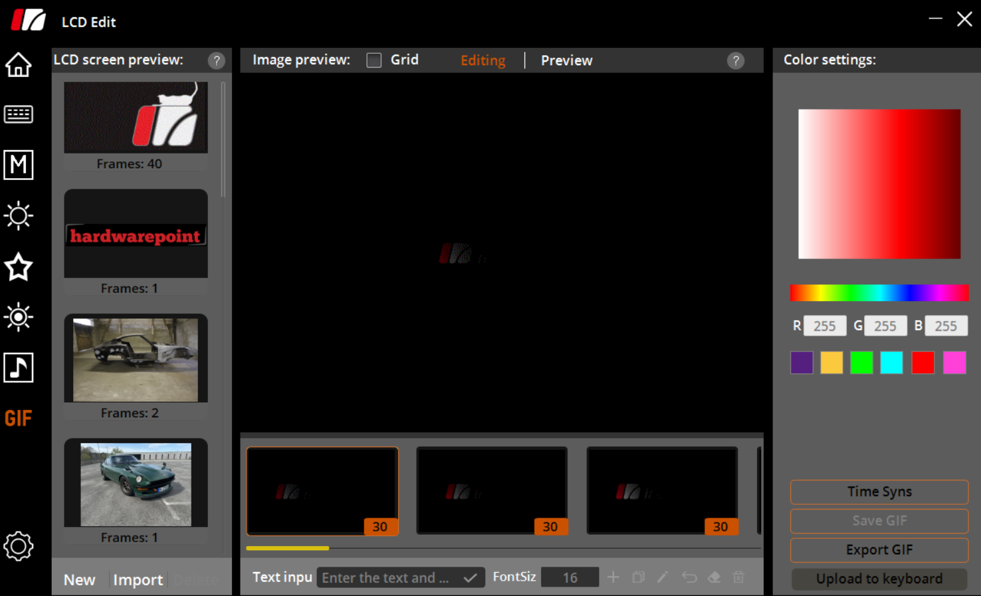Viewport: 981px width, 596px height.
Task: Click the FontSize field showing 16
Action: (570, 577)
